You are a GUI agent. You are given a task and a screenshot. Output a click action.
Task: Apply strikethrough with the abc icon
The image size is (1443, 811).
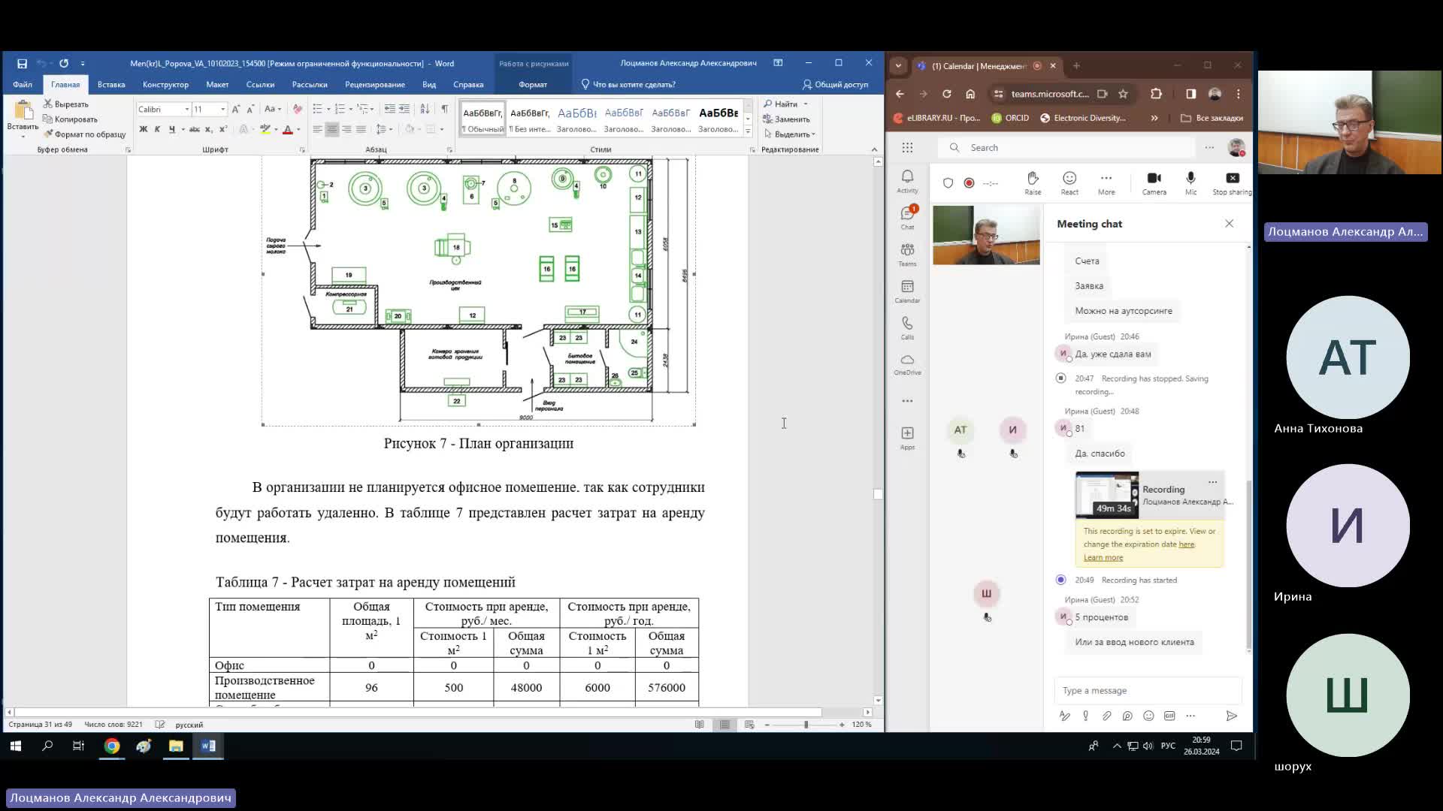pos(195,130)
